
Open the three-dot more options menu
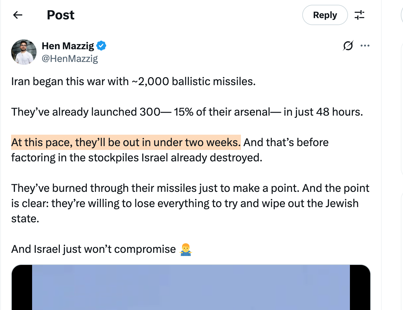coord(365,46)
